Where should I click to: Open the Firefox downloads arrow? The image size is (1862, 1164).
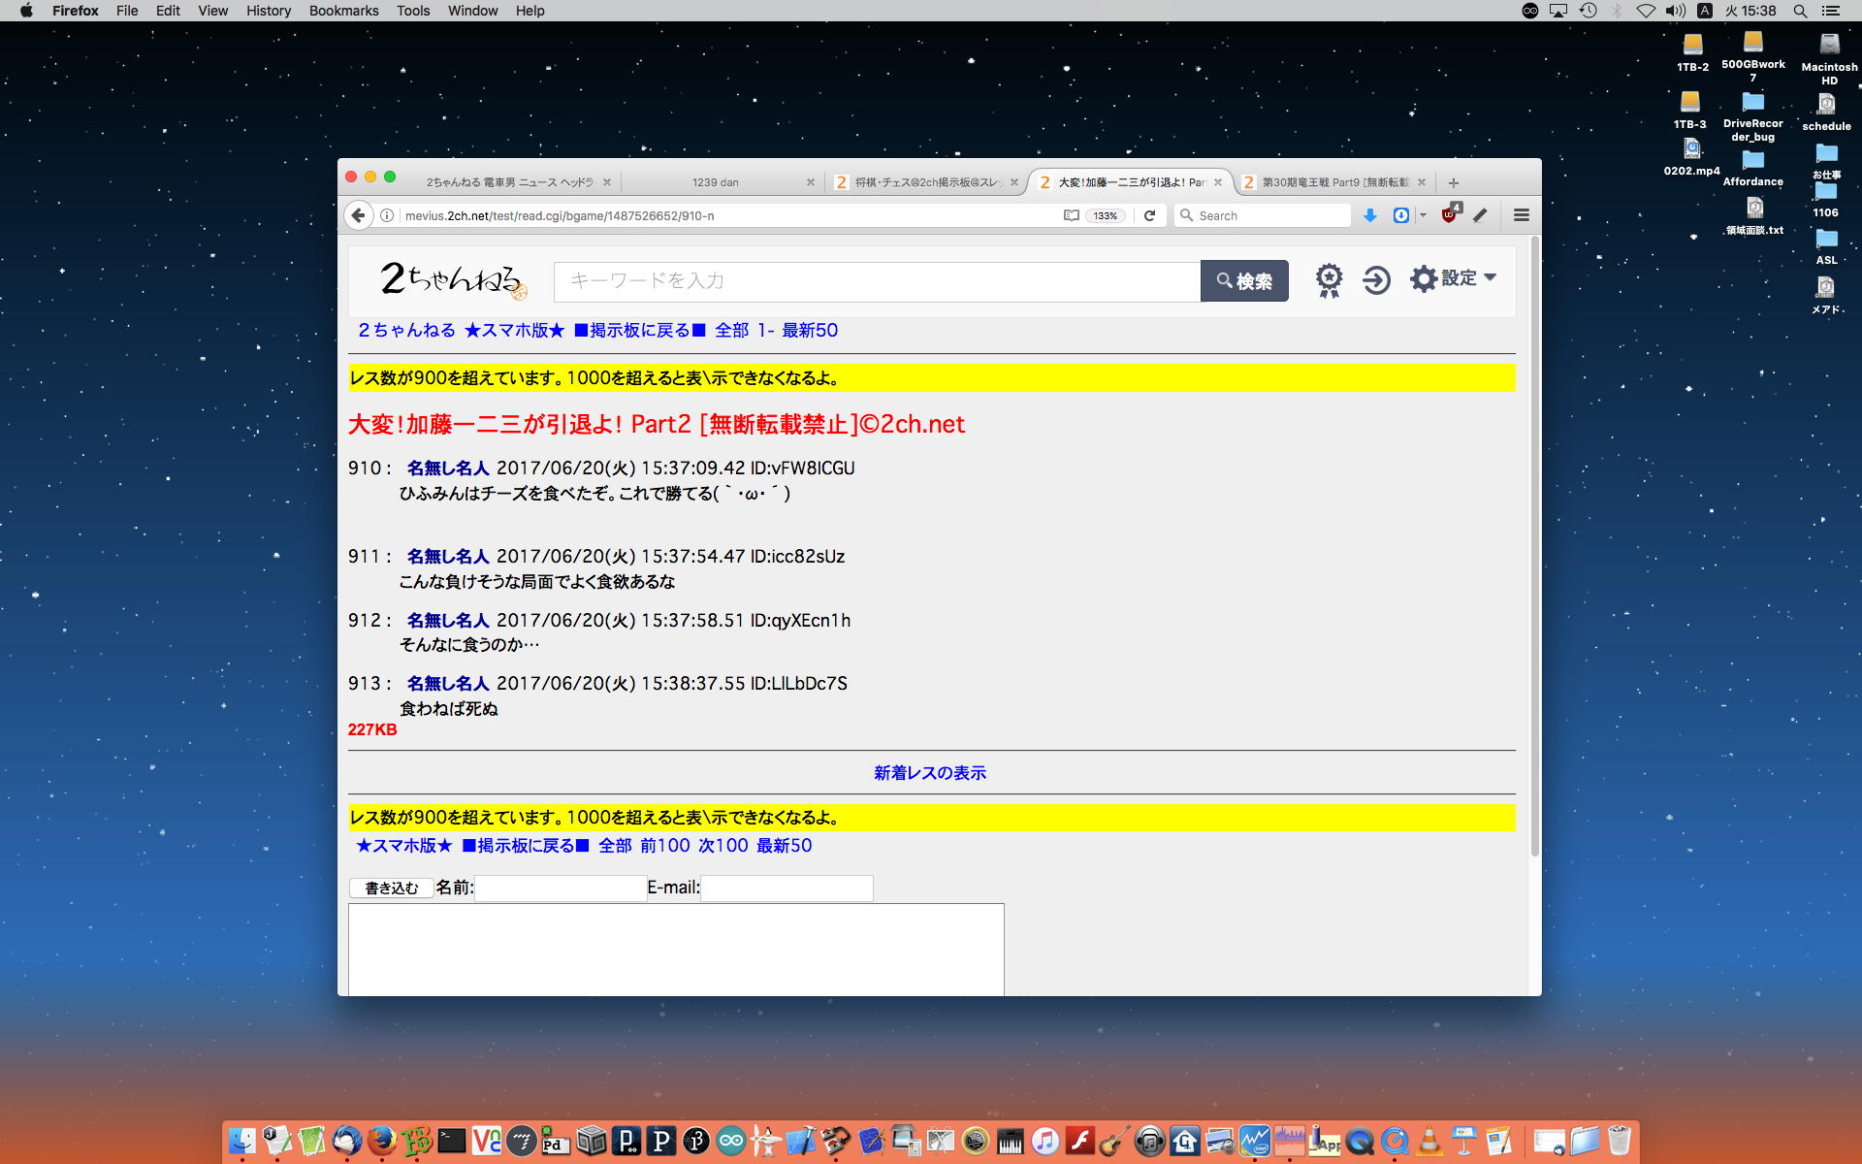pyautogui.click(x=1369, y=215)
